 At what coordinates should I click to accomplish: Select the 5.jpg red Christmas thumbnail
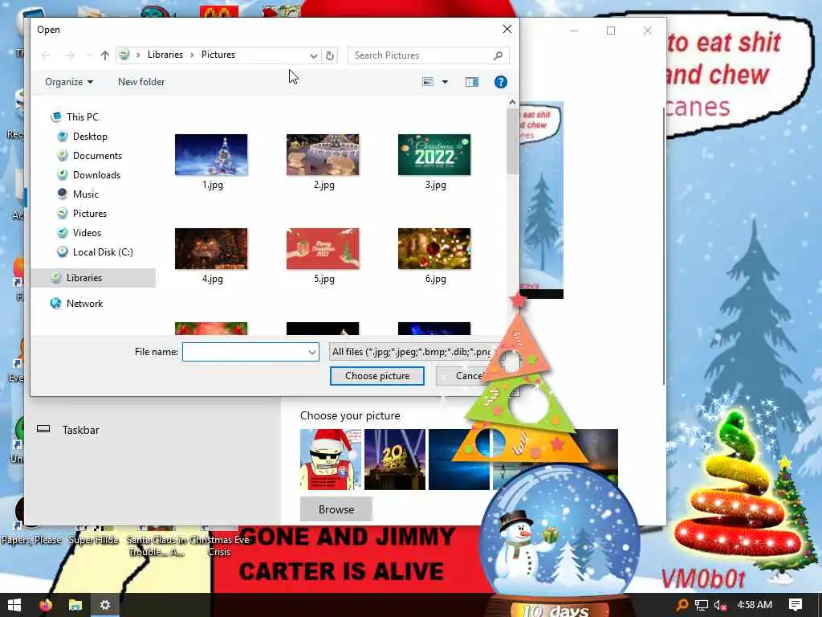(323, 249)
